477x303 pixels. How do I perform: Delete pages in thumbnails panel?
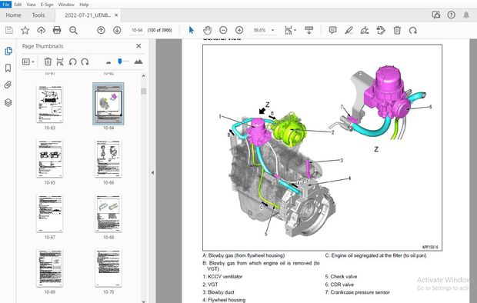(x=48, y=62)
